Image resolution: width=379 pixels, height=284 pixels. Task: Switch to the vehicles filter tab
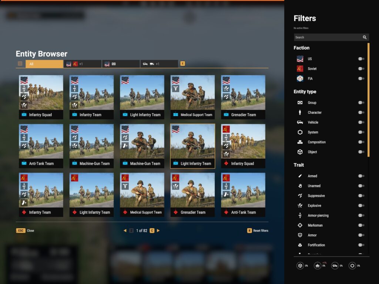159,64
